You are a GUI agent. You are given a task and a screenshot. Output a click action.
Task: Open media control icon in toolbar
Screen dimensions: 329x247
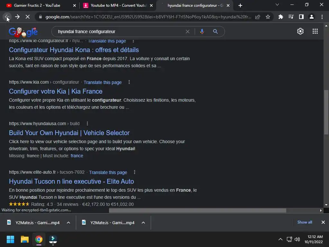coord(291,17)
